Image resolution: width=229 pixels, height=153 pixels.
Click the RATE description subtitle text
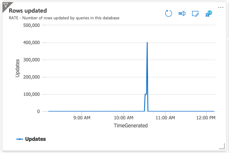(64, 18)
